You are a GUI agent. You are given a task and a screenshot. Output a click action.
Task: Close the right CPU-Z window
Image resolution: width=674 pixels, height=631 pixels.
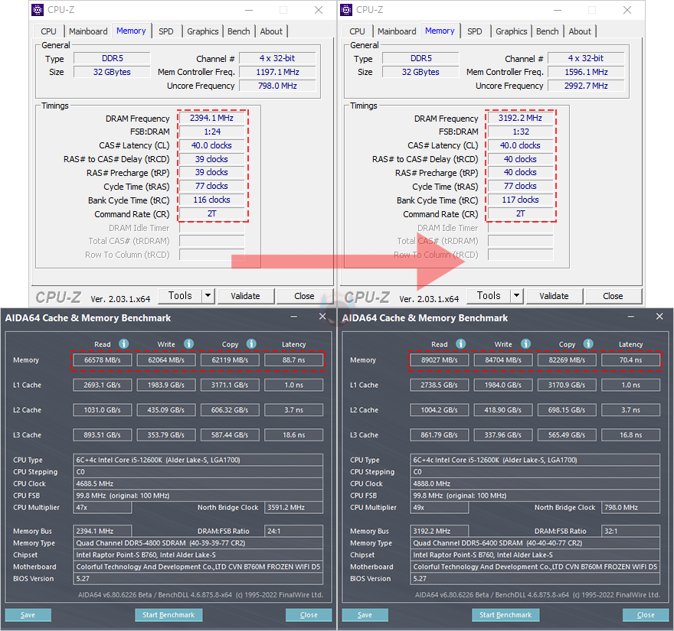(x=627, y=10)
